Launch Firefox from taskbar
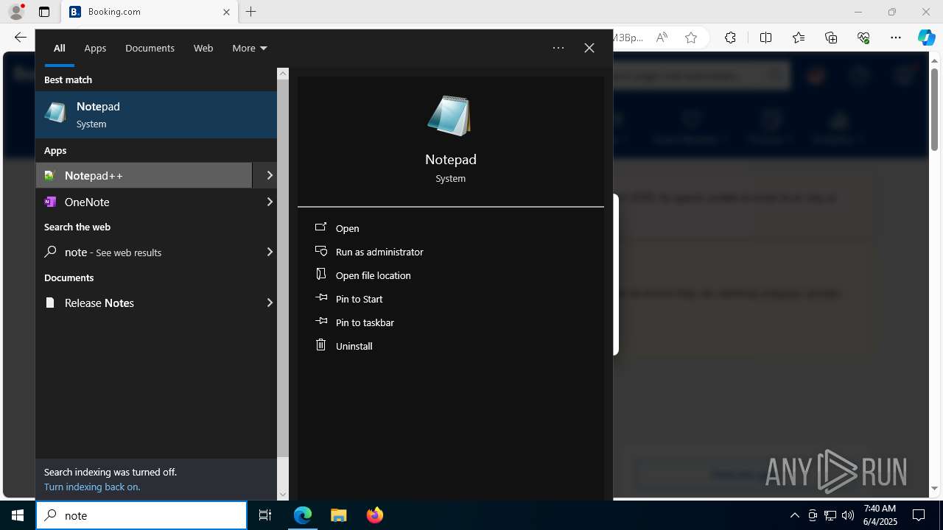The image size is (943, 530). click(375, 515)
